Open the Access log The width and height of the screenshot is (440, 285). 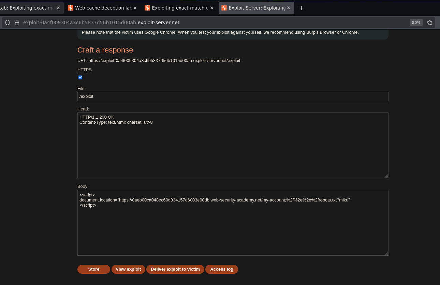pos(222,269)
